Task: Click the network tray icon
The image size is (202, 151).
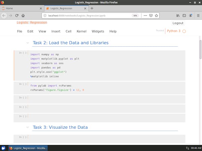Action: coord(188,148)
